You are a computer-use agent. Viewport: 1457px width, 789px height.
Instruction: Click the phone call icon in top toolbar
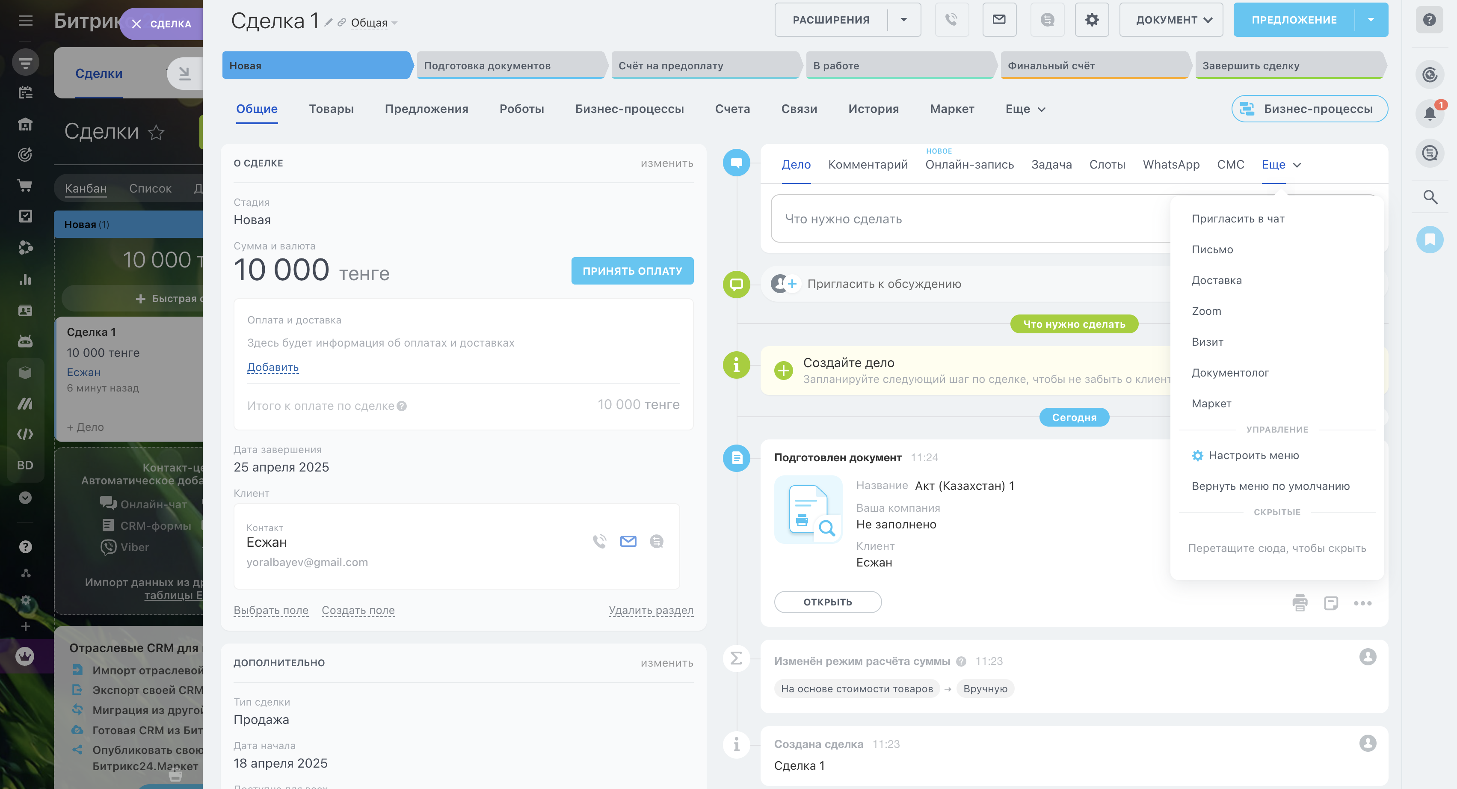point(951,20)
